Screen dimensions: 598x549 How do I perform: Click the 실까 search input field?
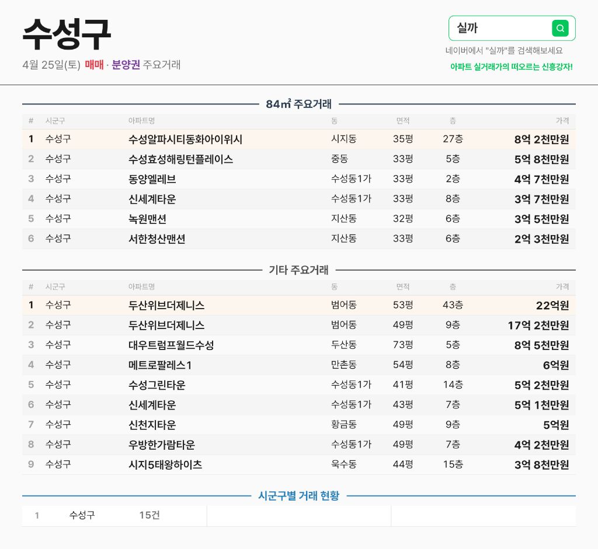(512, 28)
